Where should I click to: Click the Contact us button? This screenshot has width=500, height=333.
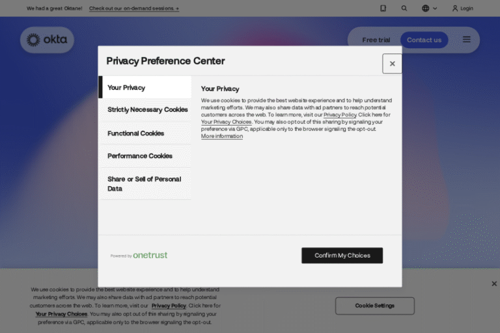[424, 40]
